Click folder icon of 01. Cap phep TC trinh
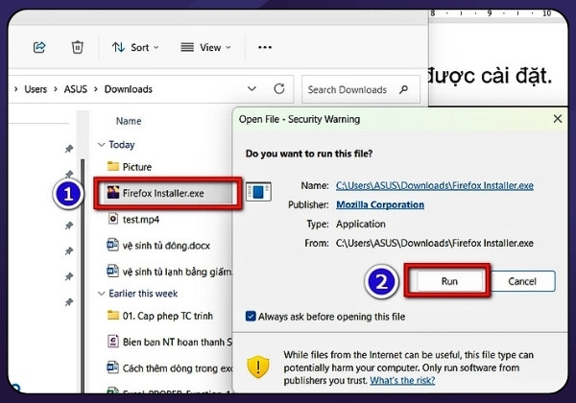Screen dimensions: 576x403 click(113, 316)
